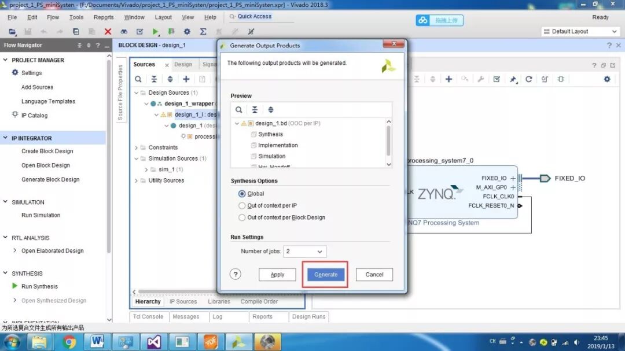Open Chrome from the taskbar
This screenshot has height=351, width=625.
pos(69,342)
